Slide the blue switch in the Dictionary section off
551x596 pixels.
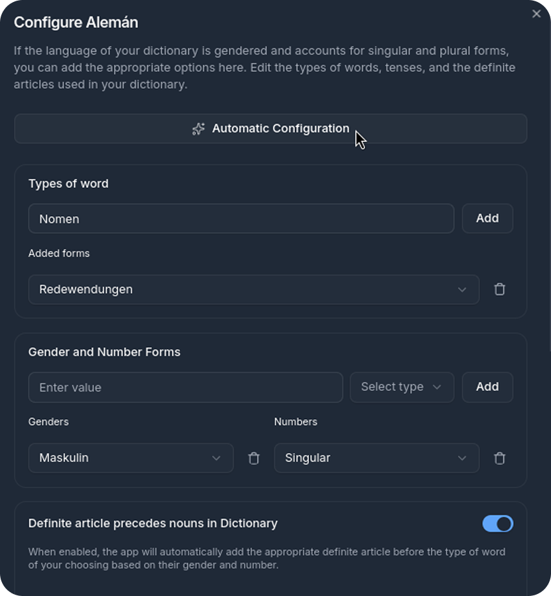498,524
